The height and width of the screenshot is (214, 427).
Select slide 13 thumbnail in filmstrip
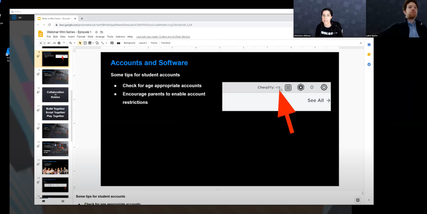[x=55, y=149]
